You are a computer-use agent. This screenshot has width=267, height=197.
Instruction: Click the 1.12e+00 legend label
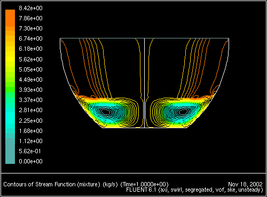[x=30, y=141]
